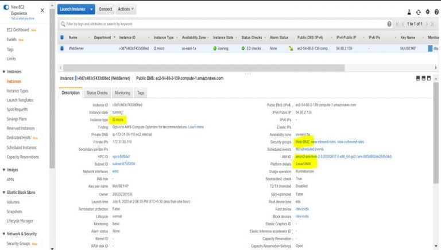
Task: Toggle the WebServer row checkbox
Action: point(62,48)
